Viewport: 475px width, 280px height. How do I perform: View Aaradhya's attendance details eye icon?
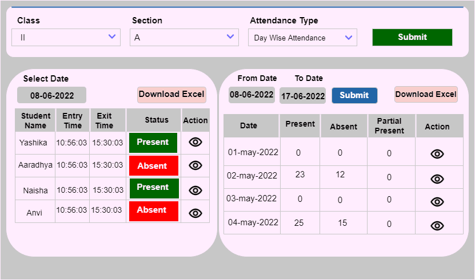195,165
